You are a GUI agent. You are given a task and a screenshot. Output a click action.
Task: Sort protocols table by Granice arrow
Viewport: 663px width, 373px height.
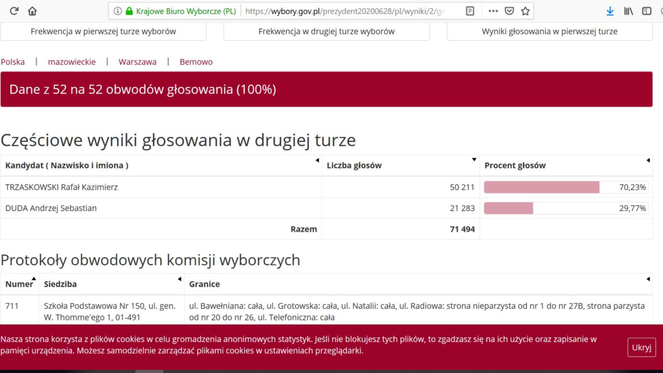click(648, 279)
